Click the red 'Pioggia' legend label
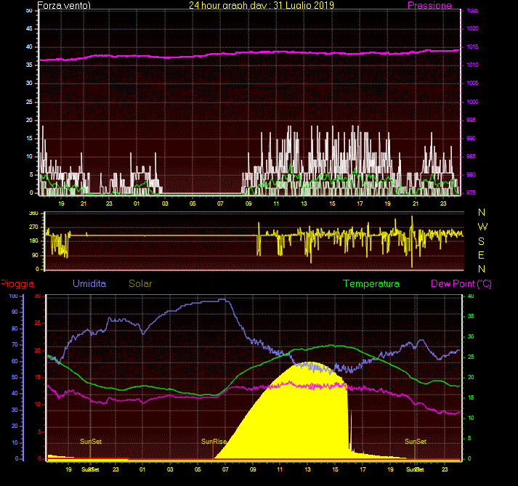This screenshot has width=518, height=486. coord(17,284)
